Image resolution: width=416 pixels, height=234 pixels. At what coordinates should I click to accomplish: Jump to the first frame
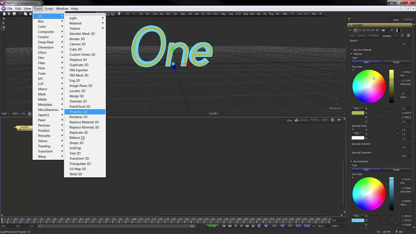coord(224,226)
